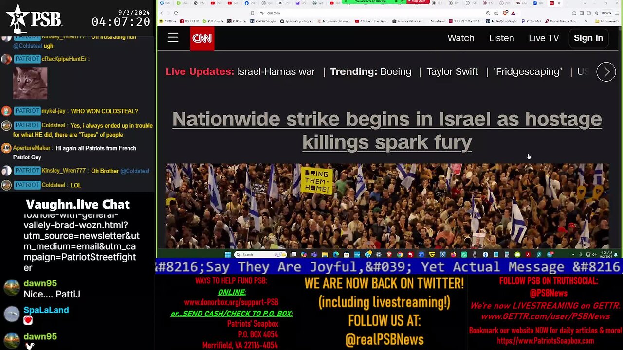Screen dimensions: 623x350
Task: Open Israel-Hamas war live updates link
Action: 276,71
